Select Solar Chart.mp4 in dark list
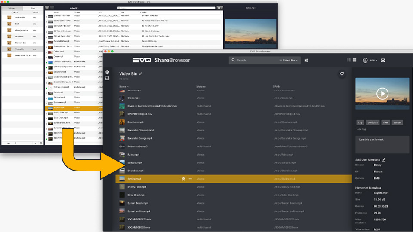Viewport: 413px width, 232px height. click(x=234, y=195)
